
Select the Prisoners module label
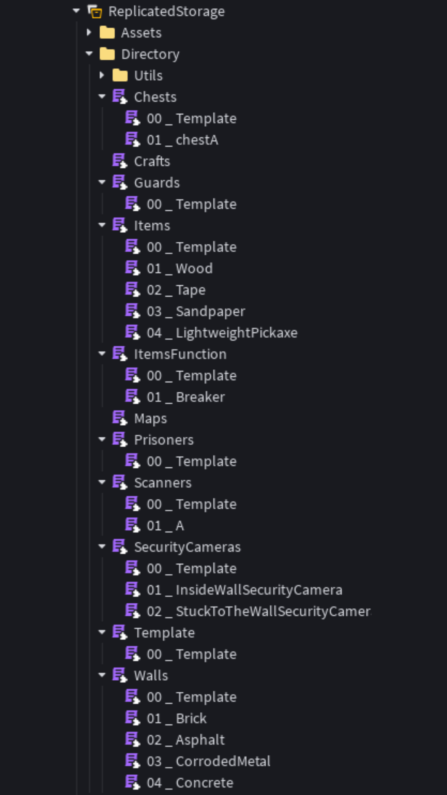(164, 440)
